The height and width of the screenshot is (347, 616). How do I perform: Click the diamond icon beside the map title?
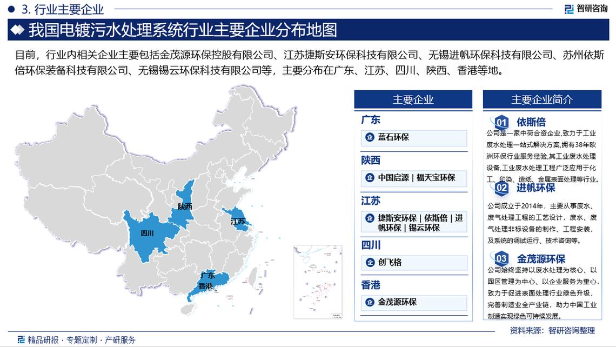tap(18, 30)
